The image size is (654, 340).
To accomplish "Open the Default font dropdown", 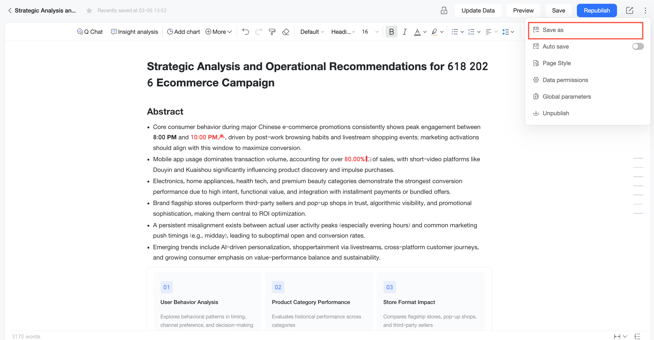I will [312, 32].
